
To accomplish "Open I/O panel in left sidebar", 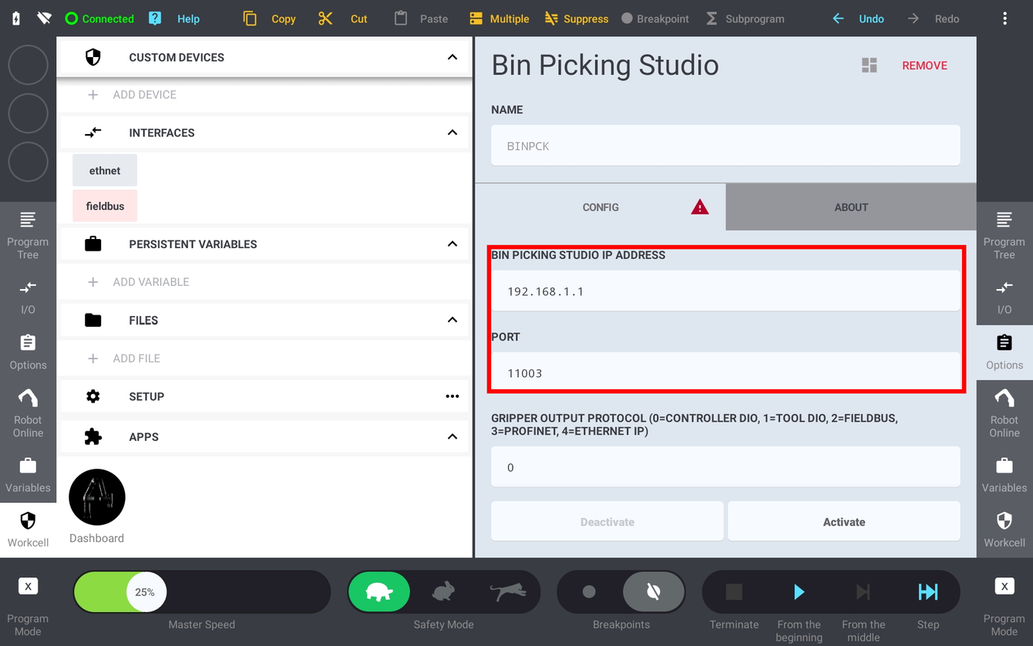I will pyautogui.click(x=28, y=298).
